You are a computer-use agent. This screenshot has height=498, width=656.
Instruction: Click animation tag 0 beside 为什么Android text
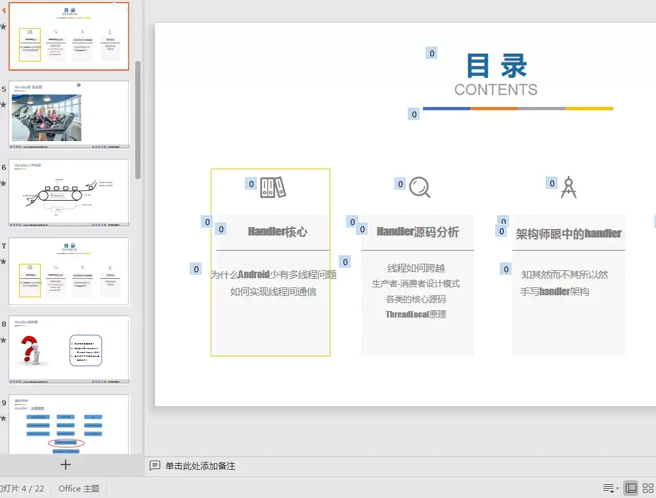coord(196,269)
